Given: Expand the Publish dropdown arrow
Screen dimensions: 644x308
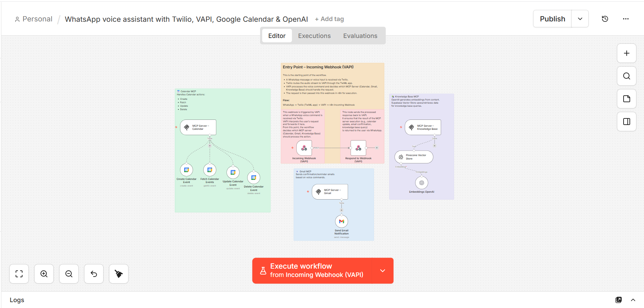Looking at the screenshot, I should pos(580,19).
